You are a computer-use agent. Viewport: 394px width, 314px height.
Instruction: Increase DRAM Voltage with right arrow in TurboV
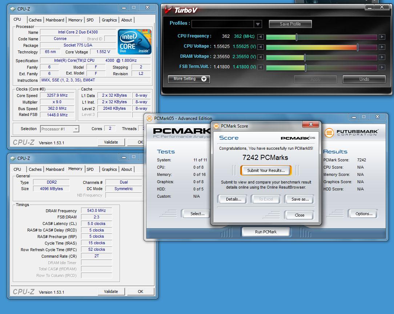click(382, 57)
